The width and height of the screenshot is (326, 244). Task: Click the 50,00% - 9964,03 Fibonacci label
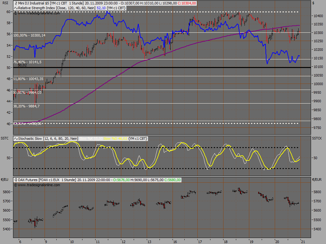pos(27,92)
